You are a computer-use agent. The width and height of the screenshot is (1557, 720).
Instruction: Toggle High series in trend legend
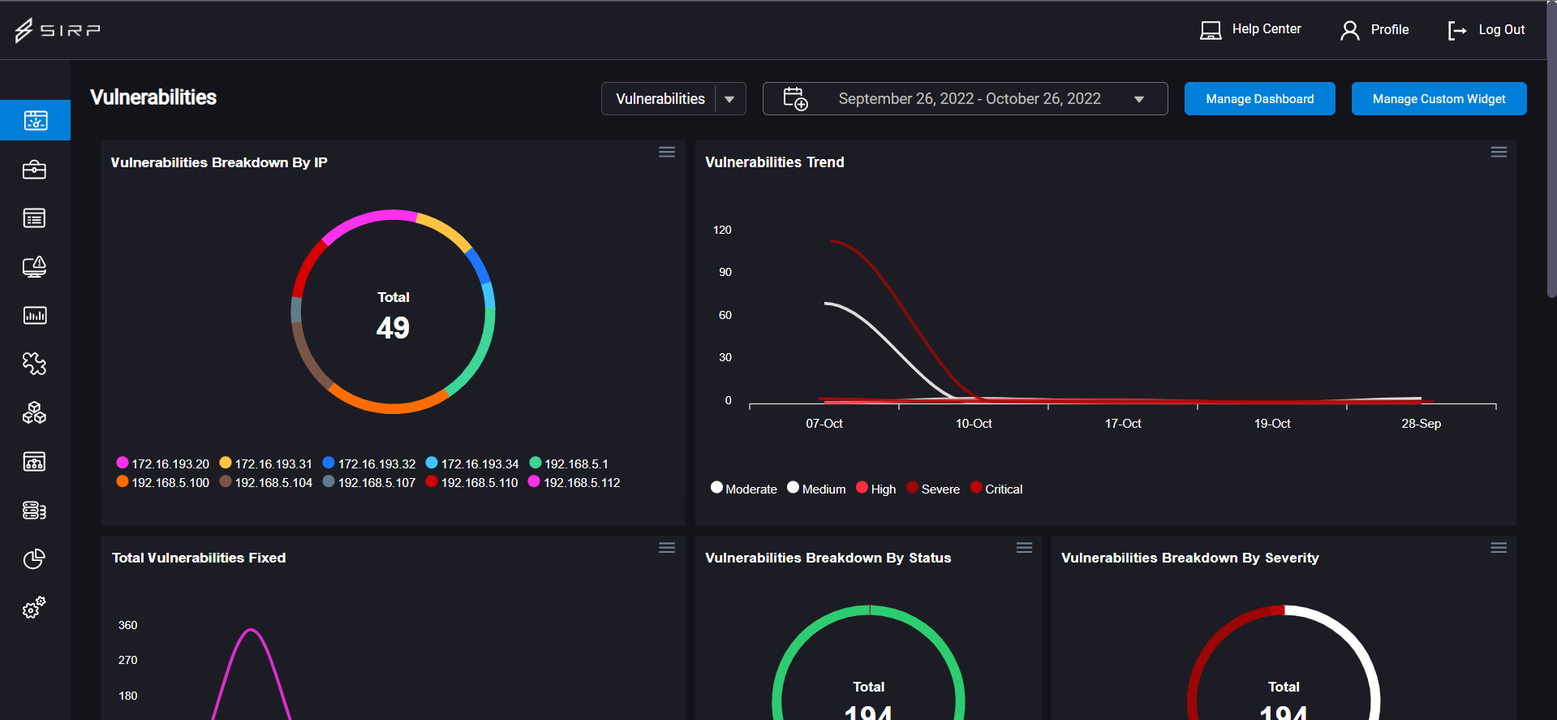coord(875,489)
